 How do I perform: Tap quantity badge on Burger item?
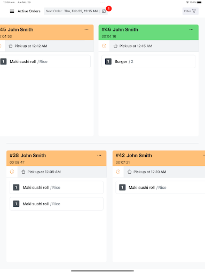coord(108,61)
